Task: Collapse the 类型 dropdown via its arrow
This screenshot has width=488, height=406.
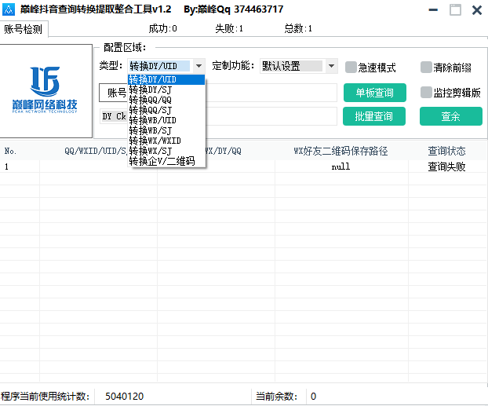Action: pyautogui.click(x=198, y=67)
